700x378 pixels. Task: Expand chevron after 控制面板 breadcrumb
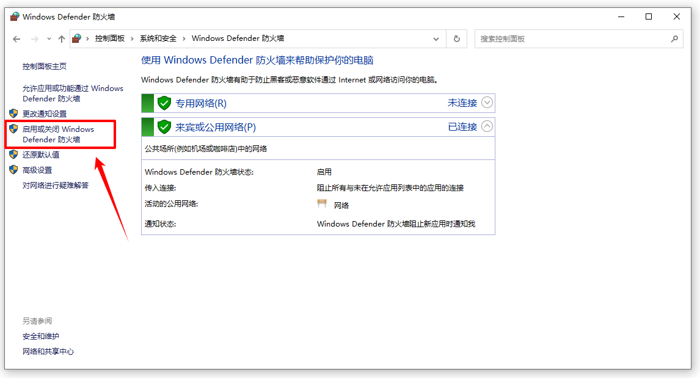[132, 39]
